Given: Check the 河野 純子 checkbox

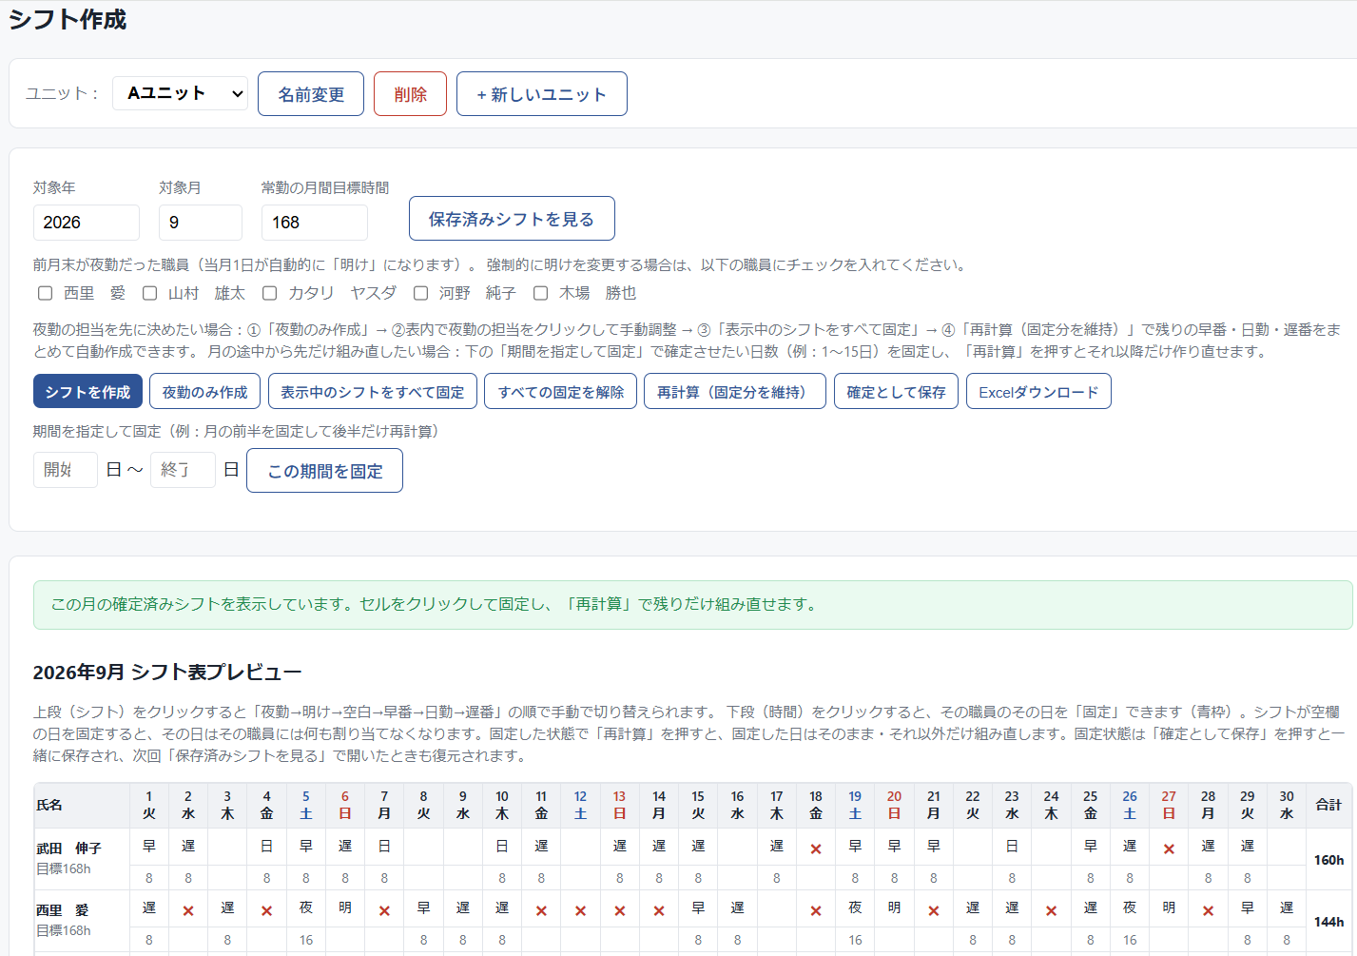Looking at the screenshot, I should (x=420, y=293).
